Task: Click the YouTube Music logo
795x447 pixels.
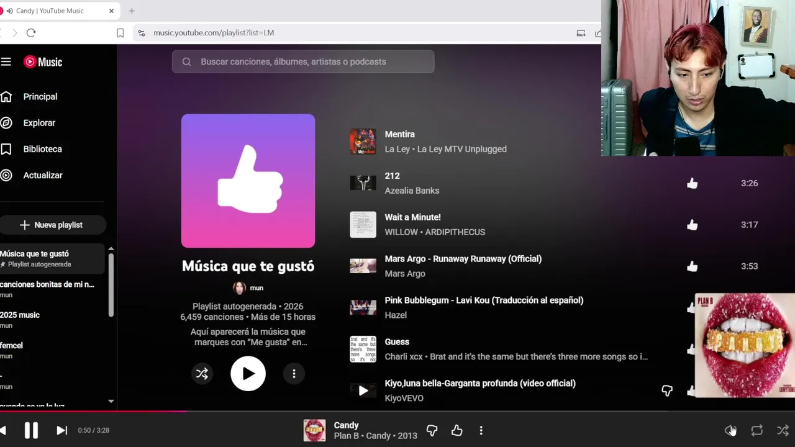Action: tap(43, 61)
